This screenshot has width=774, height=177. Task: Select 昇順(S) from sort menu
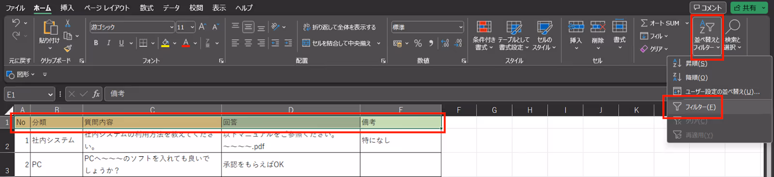[x=719, y=63]
